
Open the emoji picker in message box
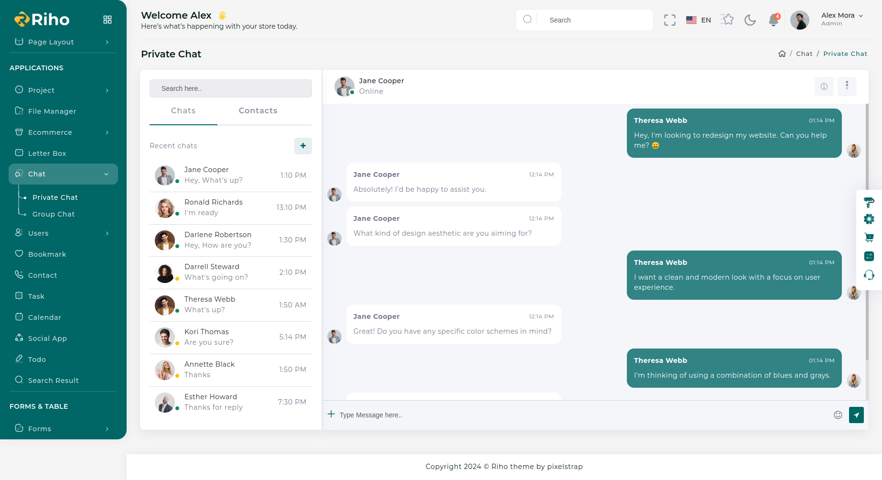[x=838, y=415]
